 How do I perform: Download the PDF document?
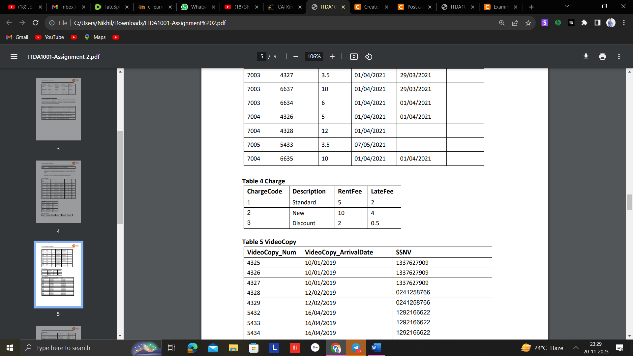coord(586,56)
